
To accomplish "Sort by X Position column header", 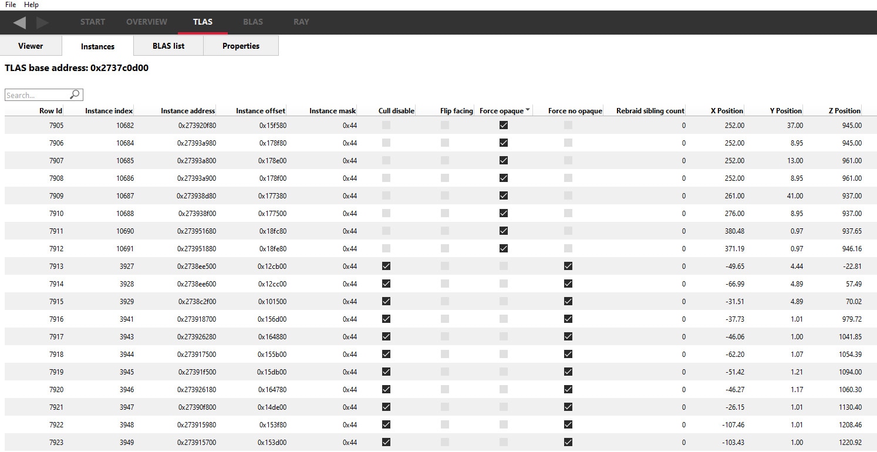I will click(x=727, y=110).
